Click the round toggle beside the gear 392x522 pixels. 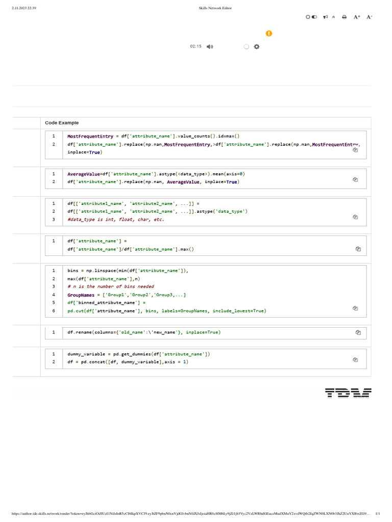pyautogui.click(x=246, y=46)
